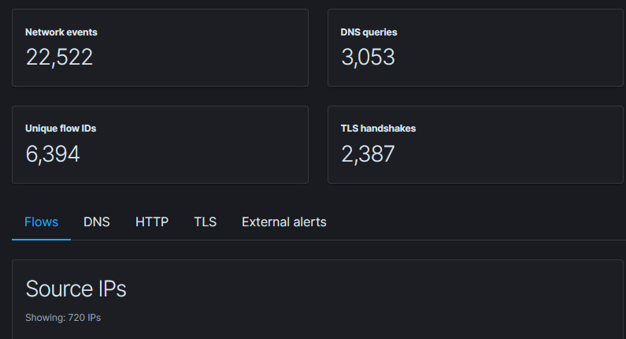
Task: Click the Unique flow IDs label
Action: click(61, 129)
